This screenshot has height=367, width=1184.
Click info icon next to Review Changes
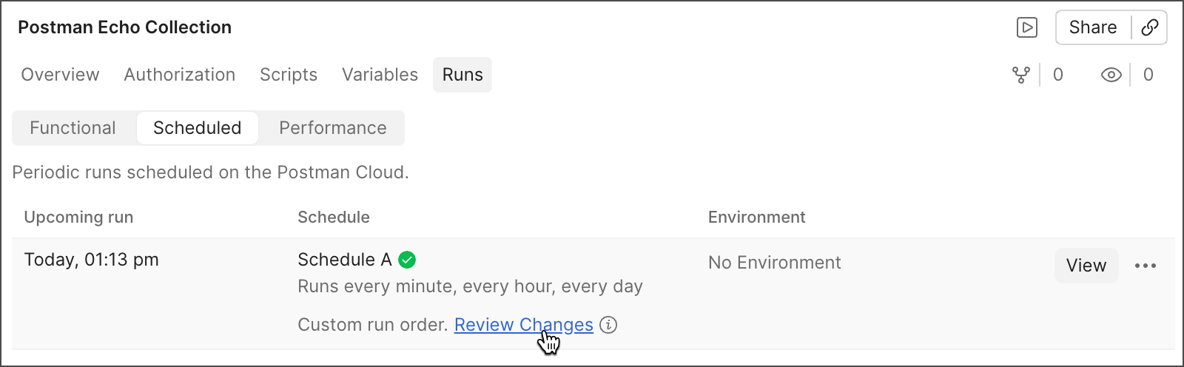pyautogui.click(x=608, y=325)
